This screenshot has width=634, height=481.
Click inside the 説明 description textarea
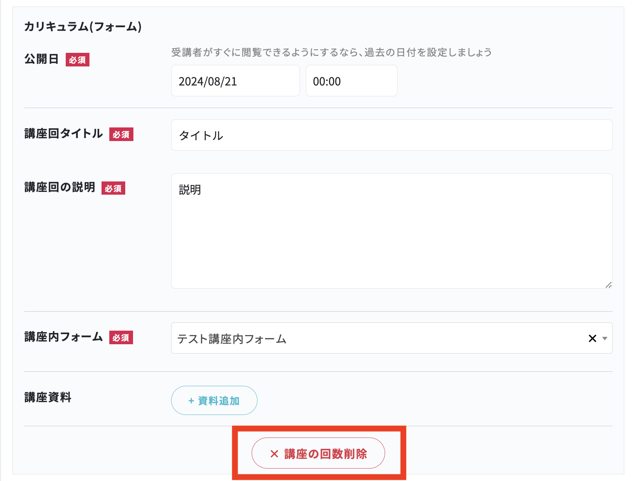tap(391, 231)
